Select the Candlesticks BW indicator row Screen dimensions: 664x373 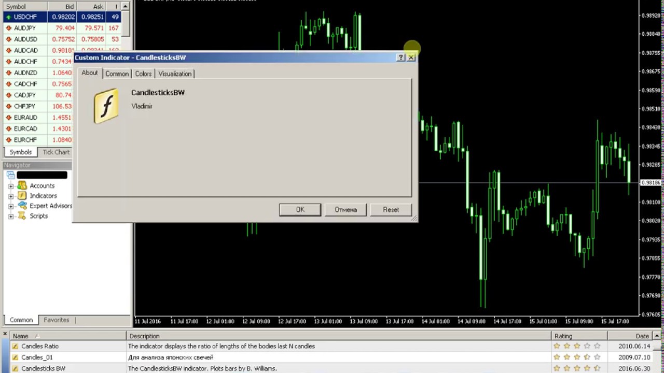pos(331,368)
